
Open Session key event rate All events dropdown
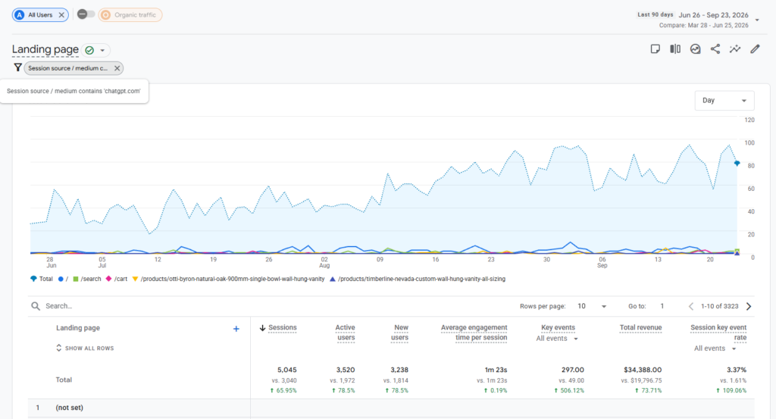pos(715,349)
